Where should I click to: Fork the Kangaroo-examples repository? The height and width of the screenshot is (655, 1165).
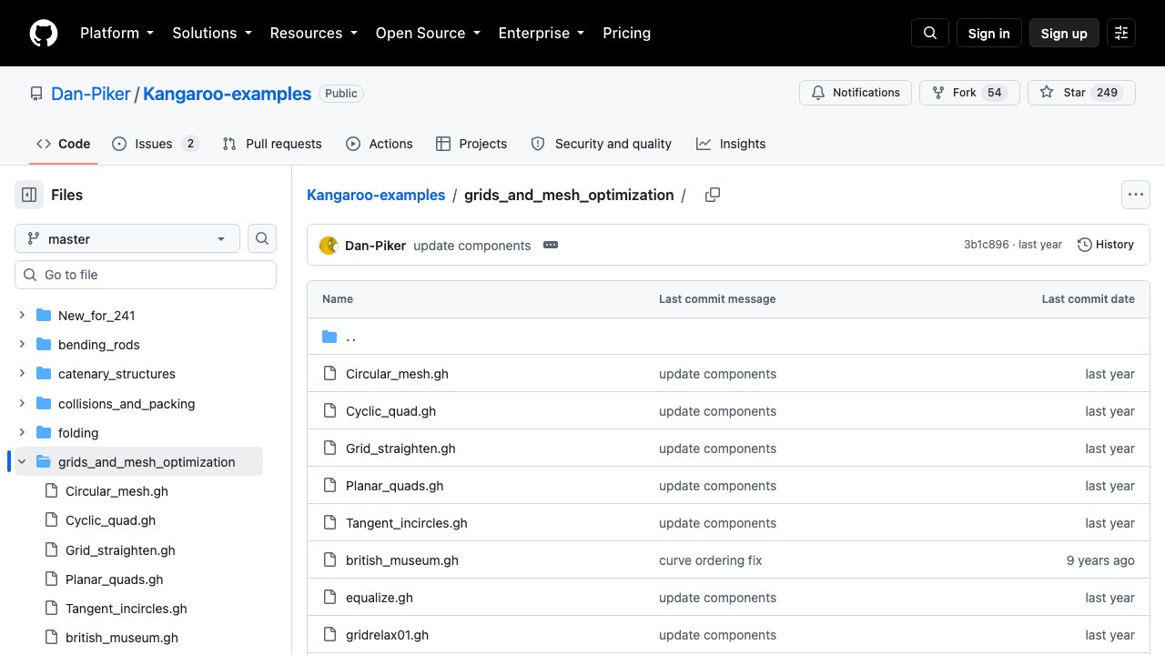pyautogui.click(x=969, y=93)
